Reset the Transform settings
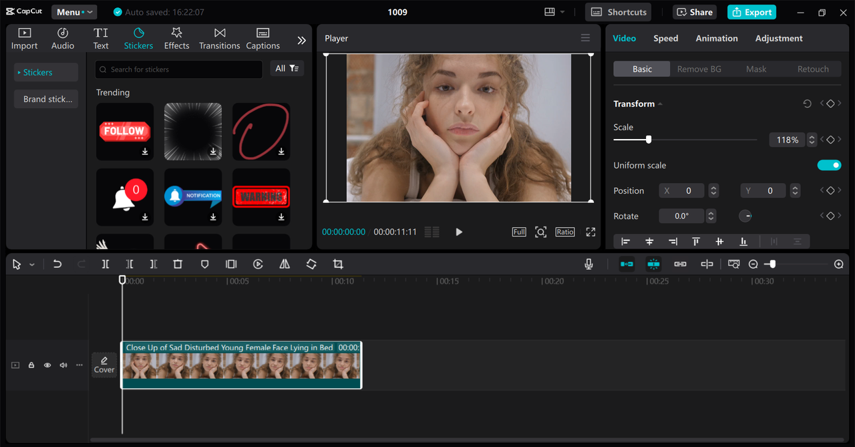Viewport: 855px width, 447px height. click(807, 104)
